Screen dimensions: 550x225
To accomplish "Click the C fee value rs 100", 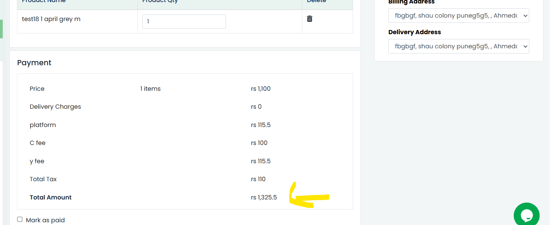I will pyautogui.click(x=259, y=143).
